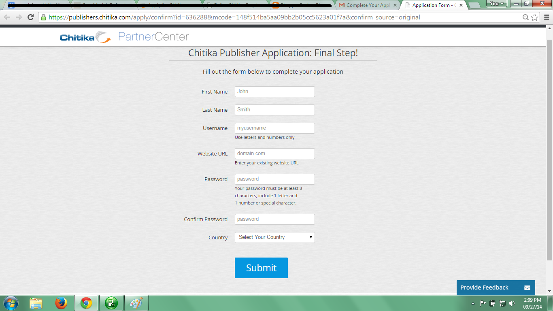Focus the Confirm Password field
The height and width of the screenshot is (311, 553).
click(274, 219)
